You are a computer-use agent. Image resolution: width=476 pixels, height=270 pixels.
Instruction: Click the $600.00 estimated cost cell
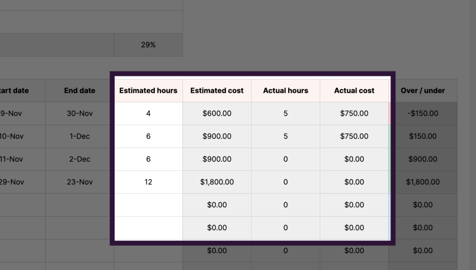pyautogui.click(x=217, y=113)
